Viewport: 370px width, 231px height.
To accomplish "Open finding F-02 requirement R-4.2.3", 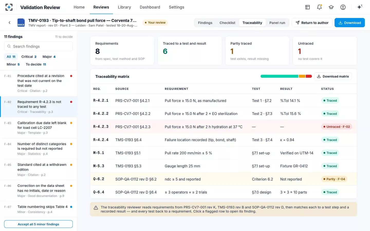I will (39, 107).
